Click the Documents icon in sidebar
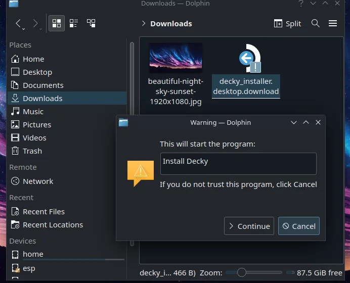This screenshot has width=350, height=283. click(15, 85)
